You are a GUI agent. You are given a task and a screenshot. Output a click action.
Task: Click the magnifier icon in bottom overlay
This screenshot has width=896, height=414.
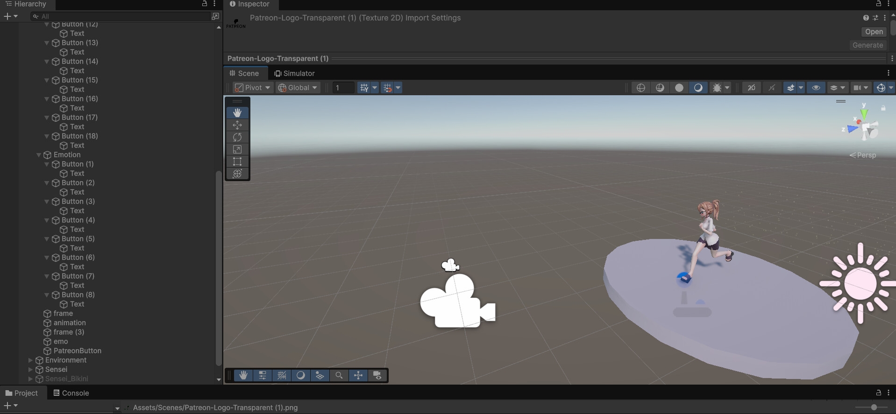[339, 375]
